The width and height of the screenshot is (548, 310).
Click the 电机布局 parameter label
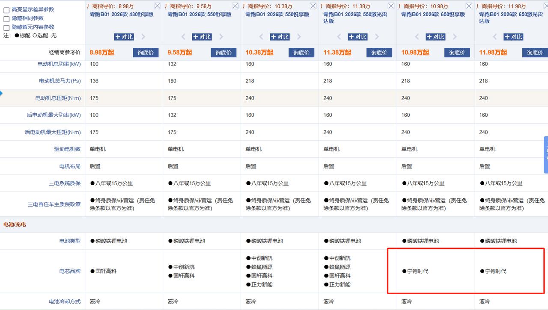click(70, 166)
